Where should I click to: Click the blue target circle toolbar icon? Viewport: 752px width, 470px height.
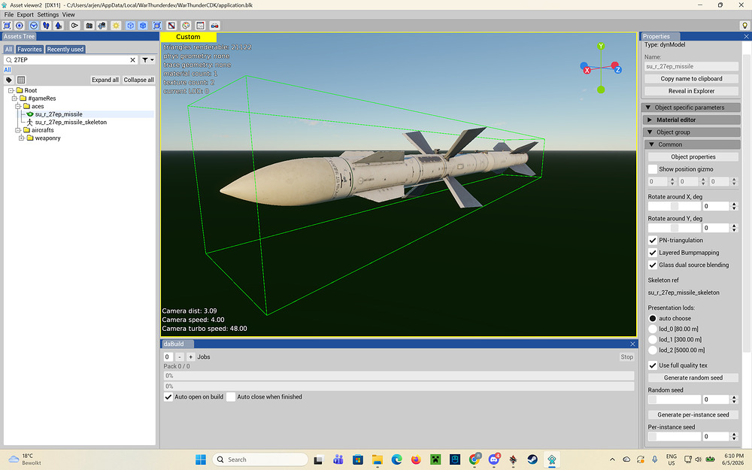click(x=20, y=26)
